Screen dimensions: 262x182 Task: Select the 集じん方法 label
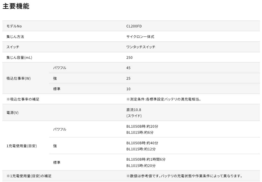click(15, 37)
